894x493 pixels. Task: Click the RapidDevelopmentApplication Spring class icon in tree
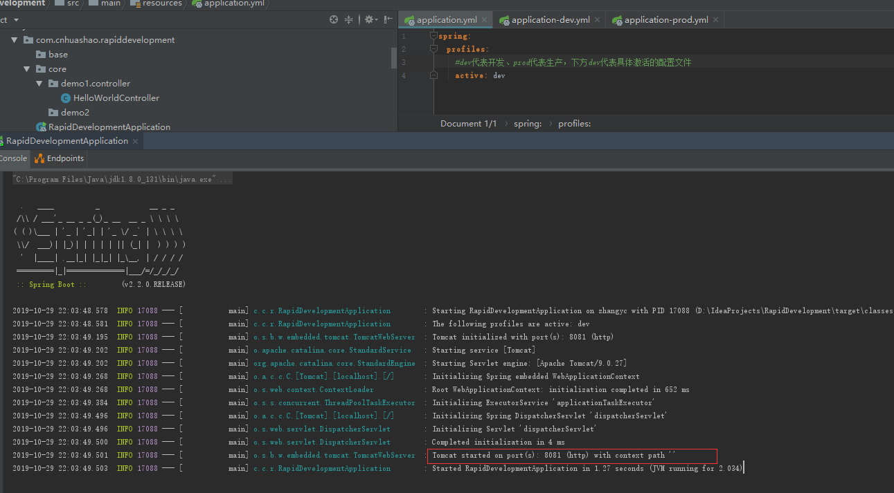(41, 127)
